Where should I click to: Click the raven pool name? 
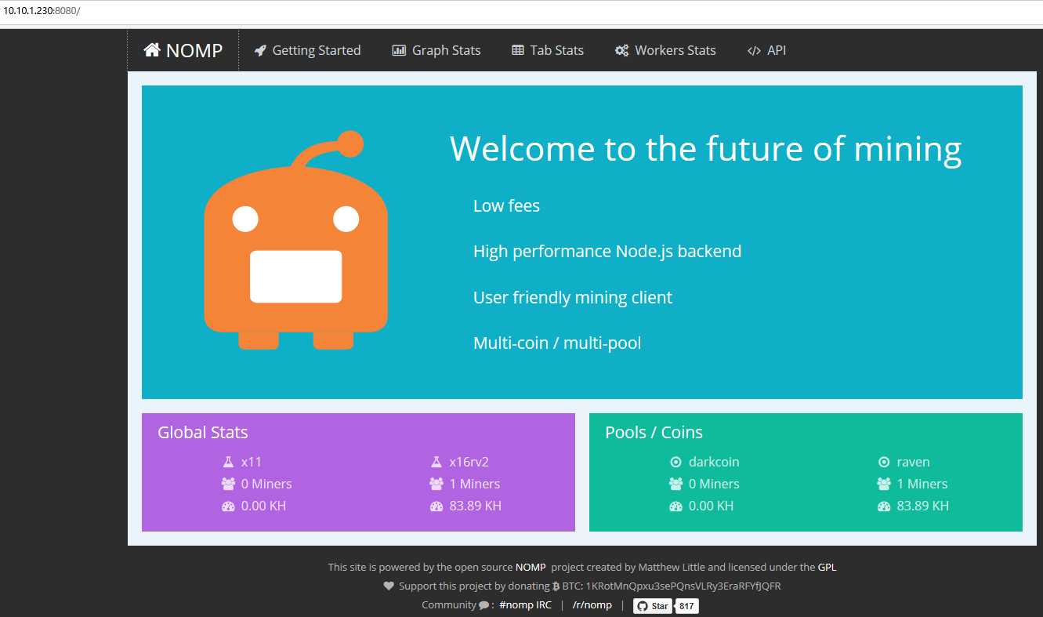[914, 462]
